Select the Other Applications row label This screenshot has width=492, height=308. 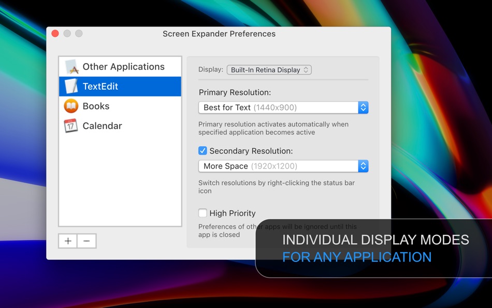pos(124,66)
